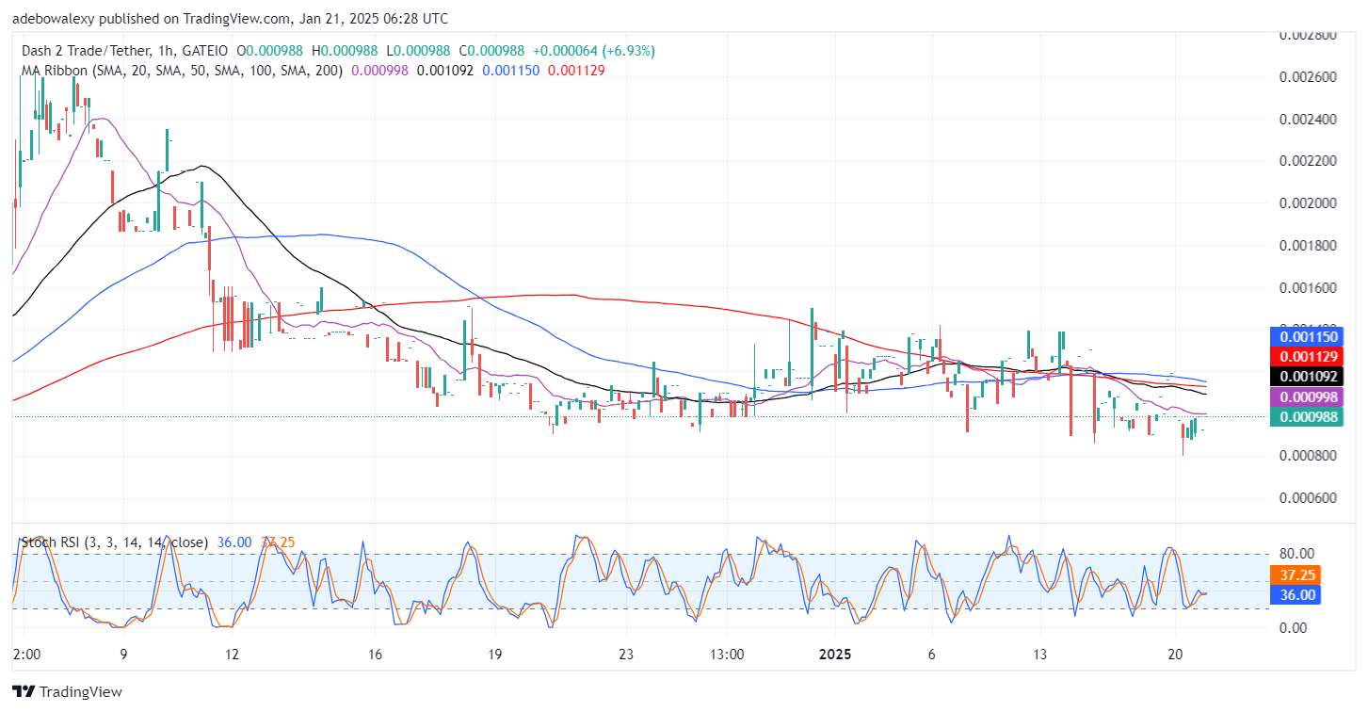Click the 0.00 Stoch RSI scale tick
The height and width of the screenshot is (712, 1368).
coord(1292,627)
